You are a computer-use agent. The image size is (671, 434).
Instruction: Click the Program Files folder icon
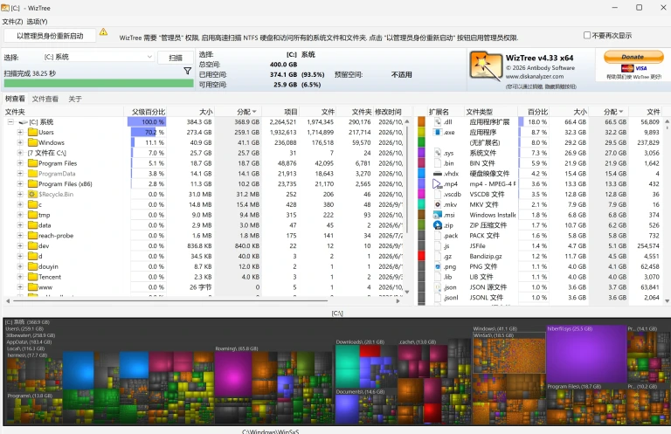(33, 163)
